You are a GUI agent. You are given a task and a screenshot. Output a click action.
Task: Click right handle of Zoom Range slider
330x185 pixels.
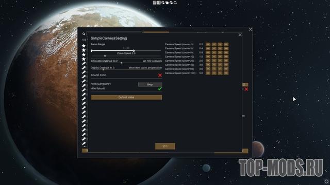click(134, 50)
